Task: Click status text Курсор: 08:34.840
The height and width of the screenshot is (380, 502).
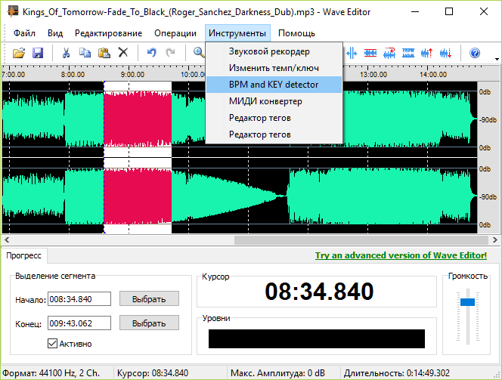Action: [153, 373]
